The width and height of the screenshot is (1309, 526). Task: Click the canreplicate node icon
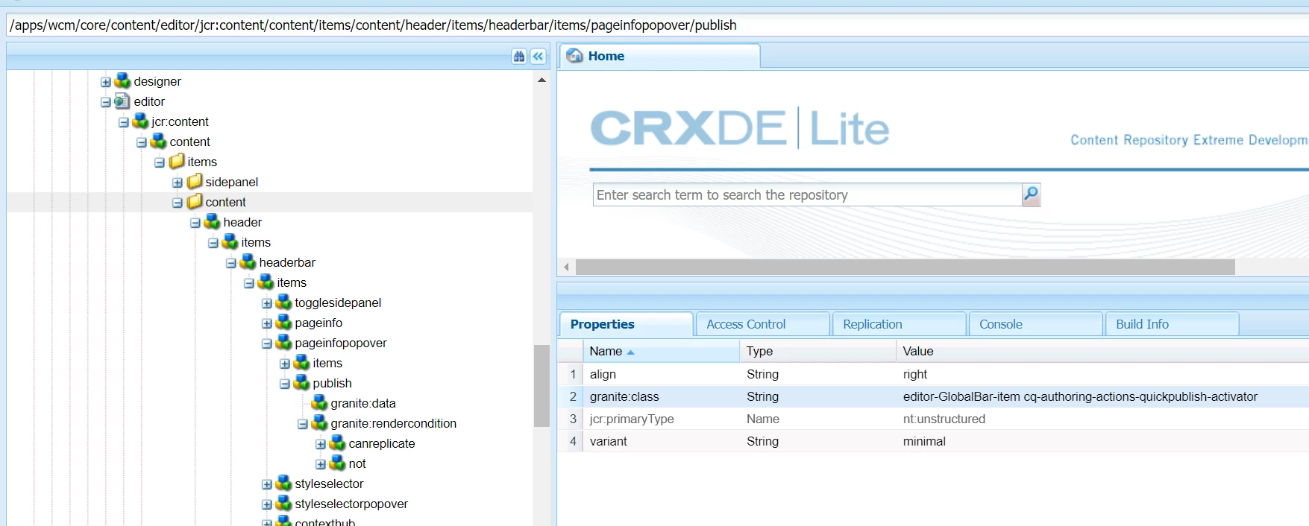pyautogui.click(x=338, y=443)
